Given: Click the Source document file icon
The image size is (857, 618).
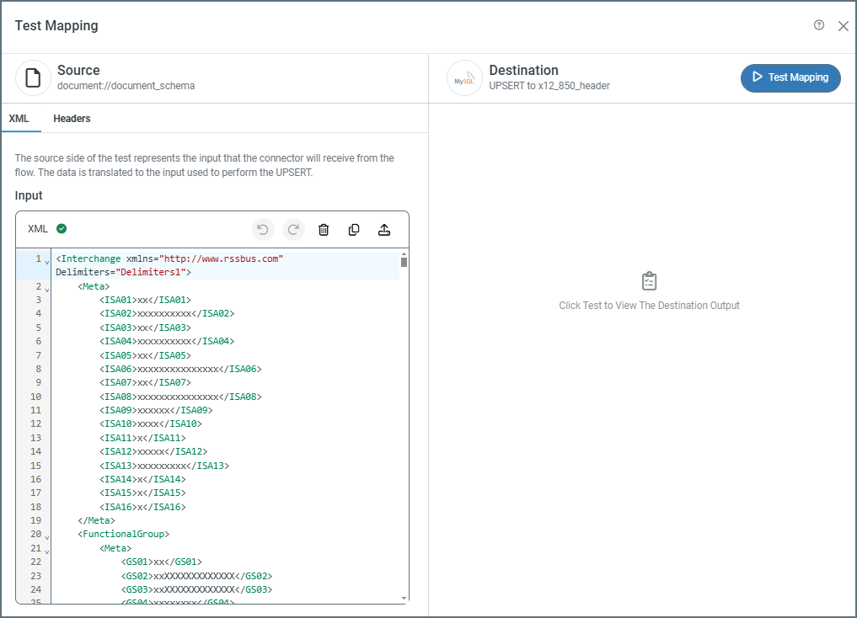Looking at the screenshot, I should click(x=33, y=78).
